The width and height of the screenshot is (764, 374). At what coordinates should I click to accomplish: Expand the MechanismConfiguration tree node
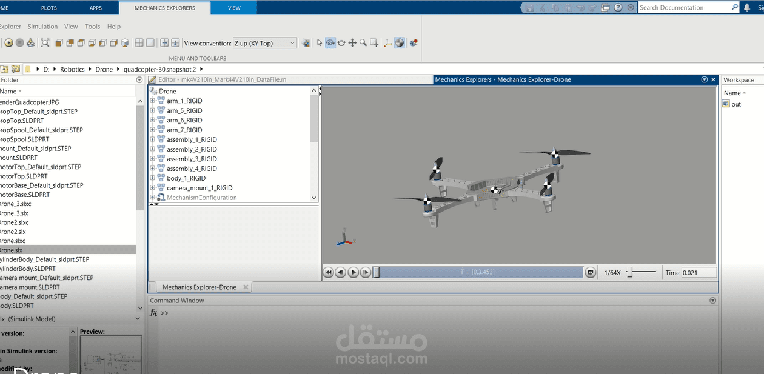[x=153, y=198]
